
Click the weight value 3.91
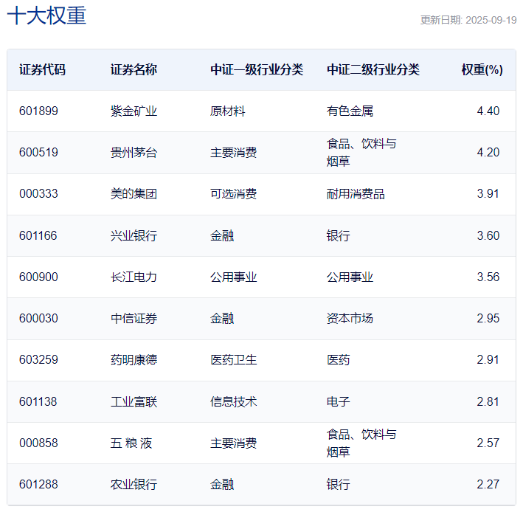click(x=488, y=194)
